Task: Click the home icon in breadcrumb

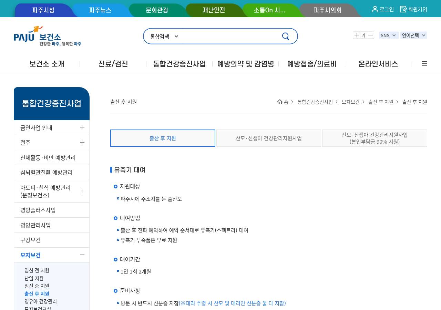Action: [279, 102]
